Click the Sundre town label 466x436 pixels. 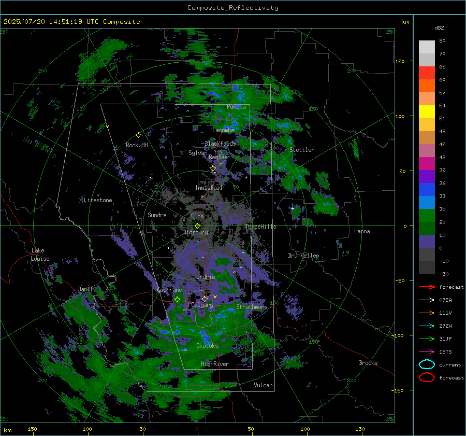coord(157,215)
